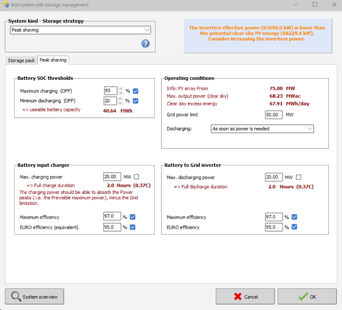Increase Maximum charging percentage with up arrow
The height and width of the screenshot is (310, 342).
tap(121, 89)
